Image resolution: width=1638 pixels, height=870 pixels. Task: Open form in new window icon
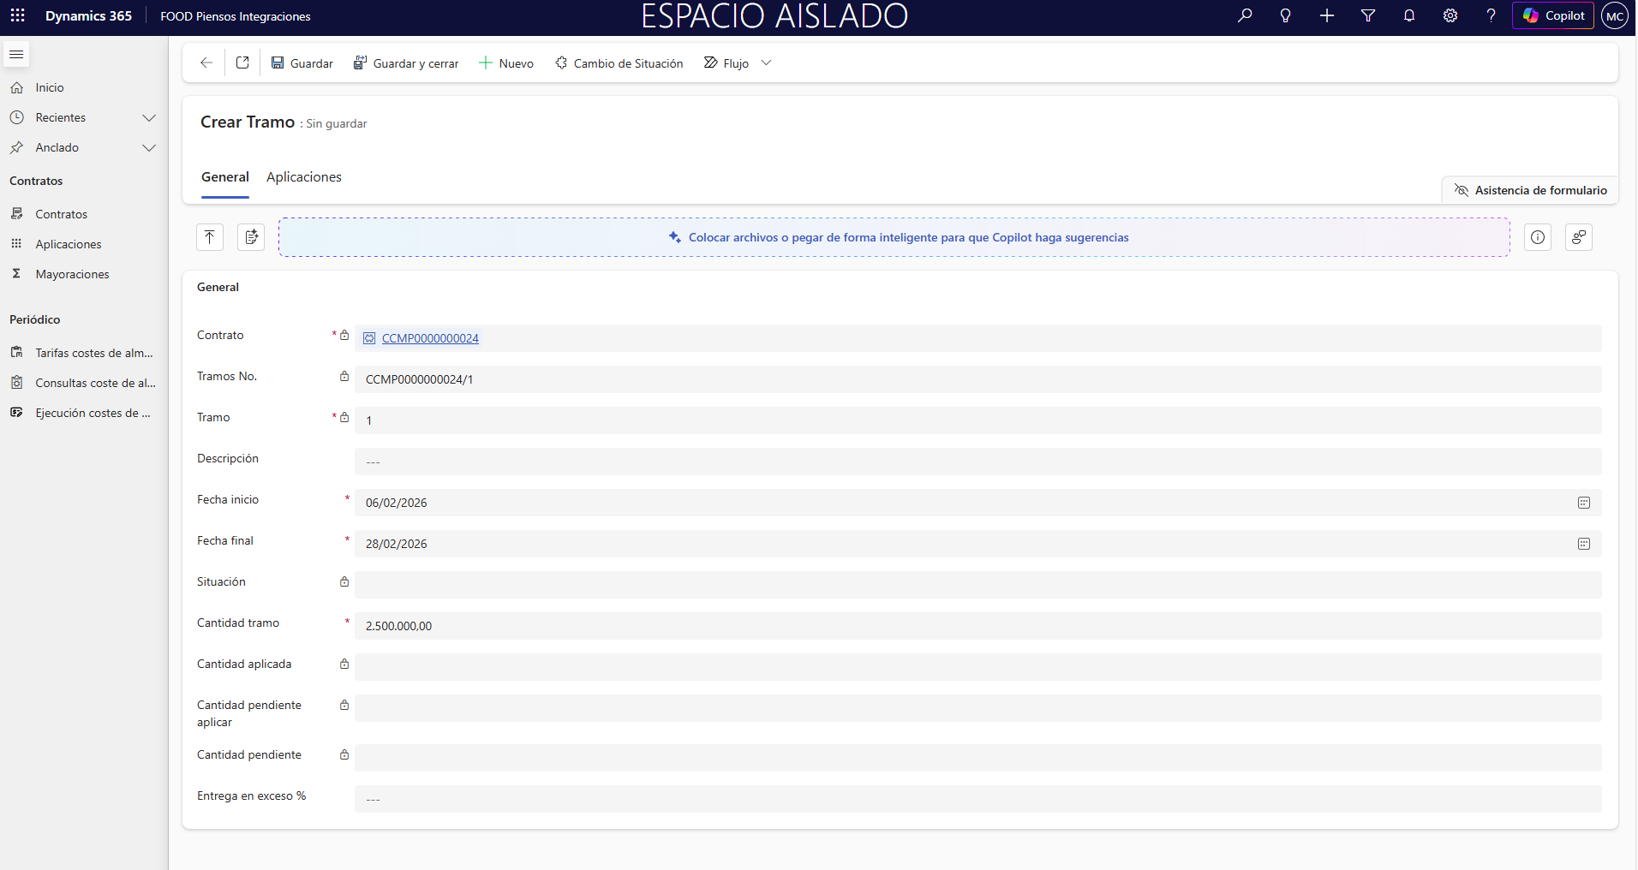(x=242, y=63)
